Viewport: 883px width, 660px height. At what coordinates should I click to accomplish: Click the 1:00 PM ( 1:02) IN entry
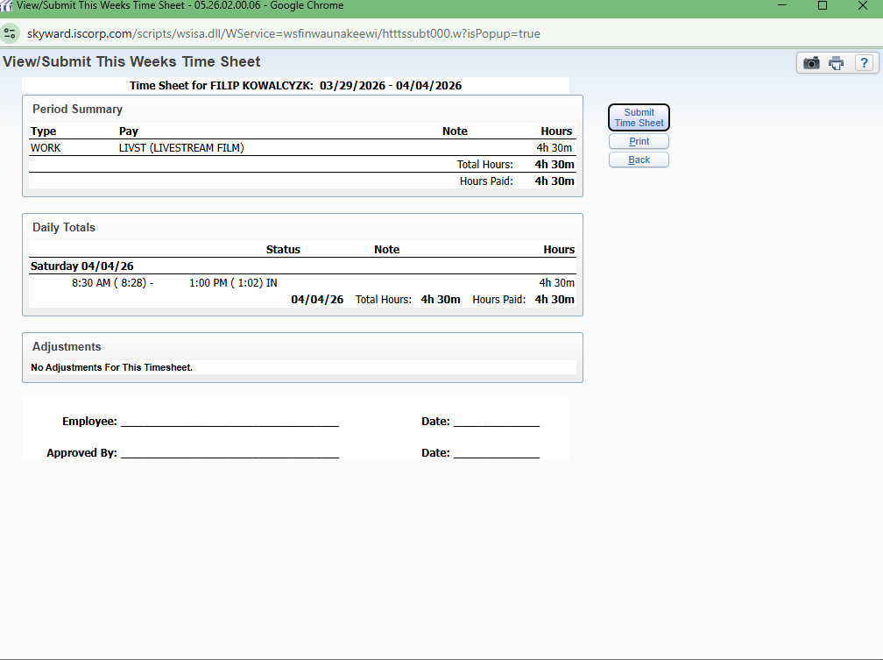tap(233, 282)
